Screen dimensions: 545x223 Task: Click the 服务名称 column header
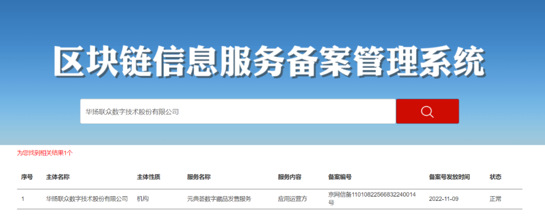pyautogui.click(x=199, y=177)
